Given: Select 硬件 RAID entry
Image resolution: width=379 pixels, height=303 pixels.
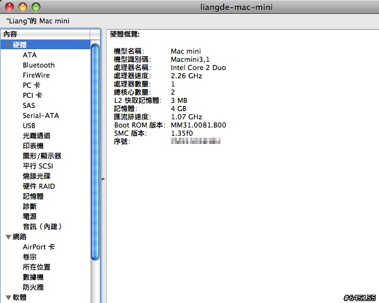Looking at the screenshot, I should pyautogui.click(x=39, y=186).
